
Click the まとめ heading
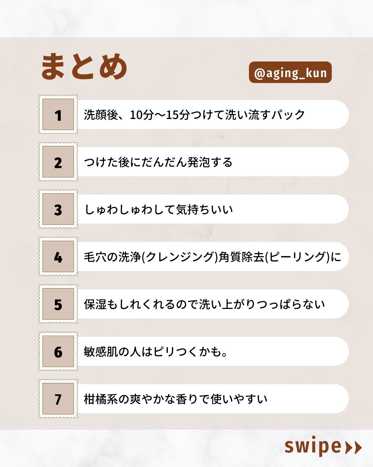[x=84, y=66]
